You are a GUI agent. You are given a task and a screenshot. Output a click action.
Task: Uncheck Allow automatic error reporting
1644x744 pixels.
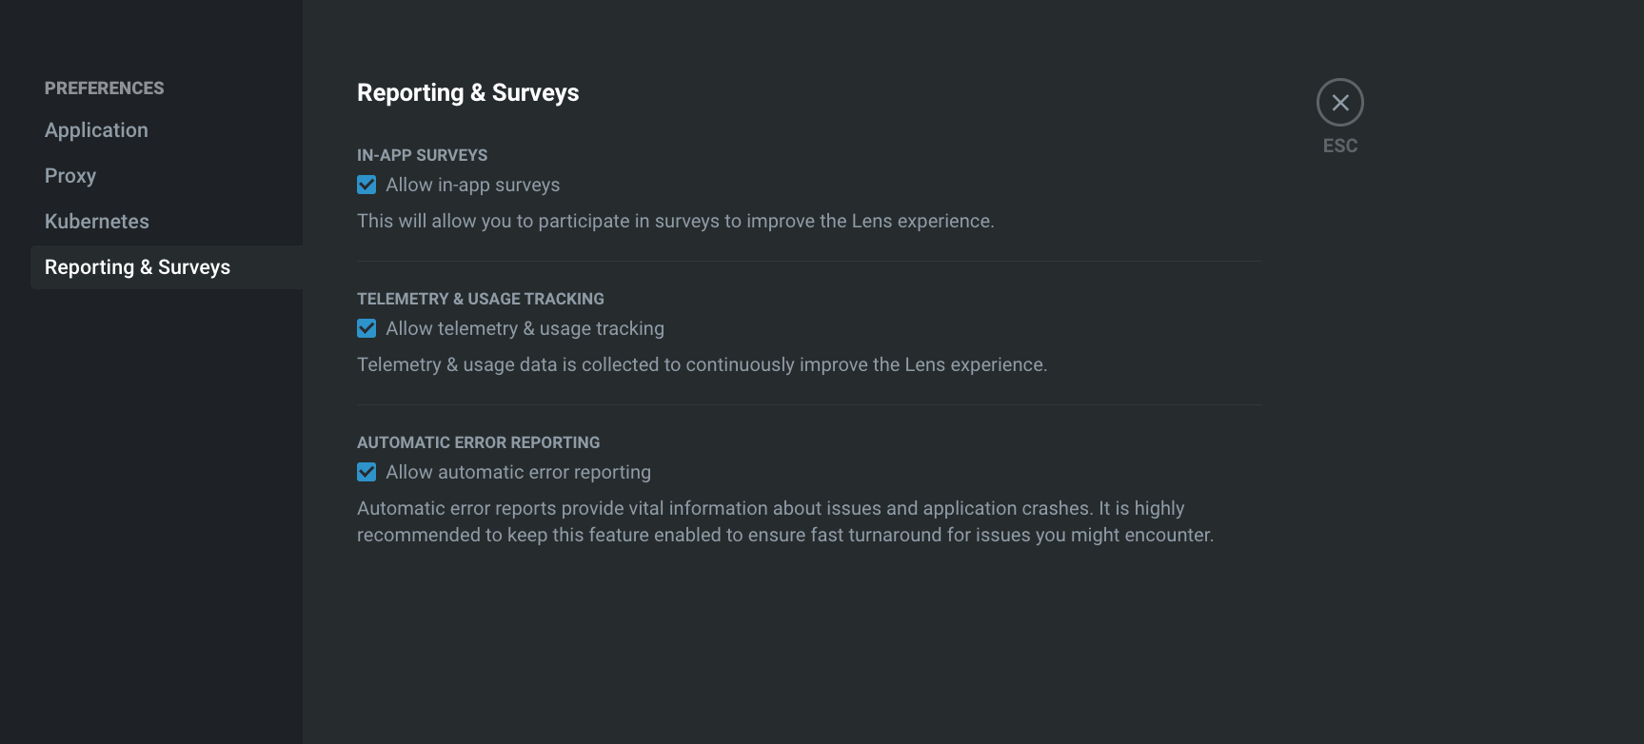366,472
